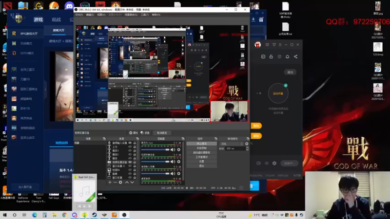
Task: Open OBS 工具(T) menu
Action: (x=144, y=15)
